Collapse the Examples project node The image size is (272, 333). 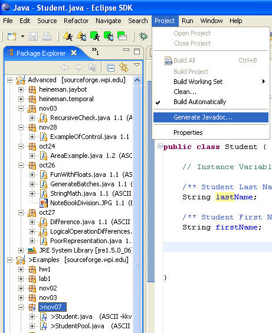[x=10, y=260]
